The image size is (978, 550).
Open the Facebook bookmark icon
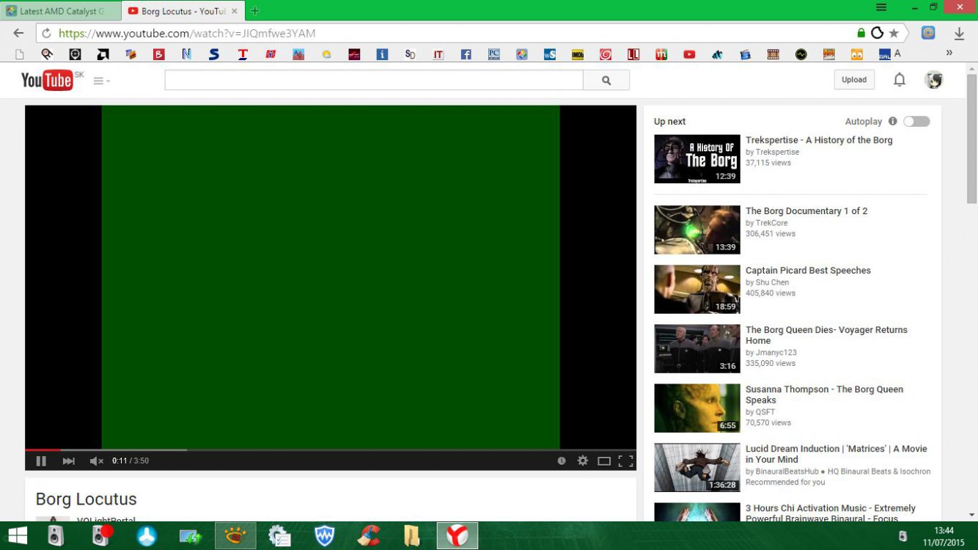(x=466, y=54)
